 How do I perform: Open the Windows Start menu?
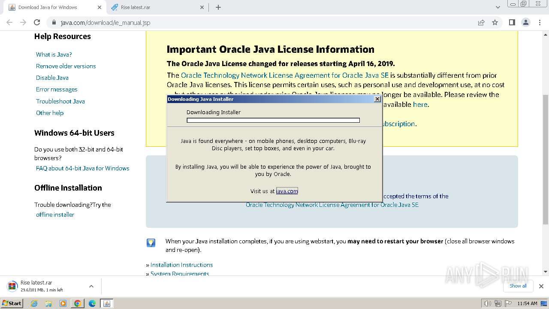[12, 303]
